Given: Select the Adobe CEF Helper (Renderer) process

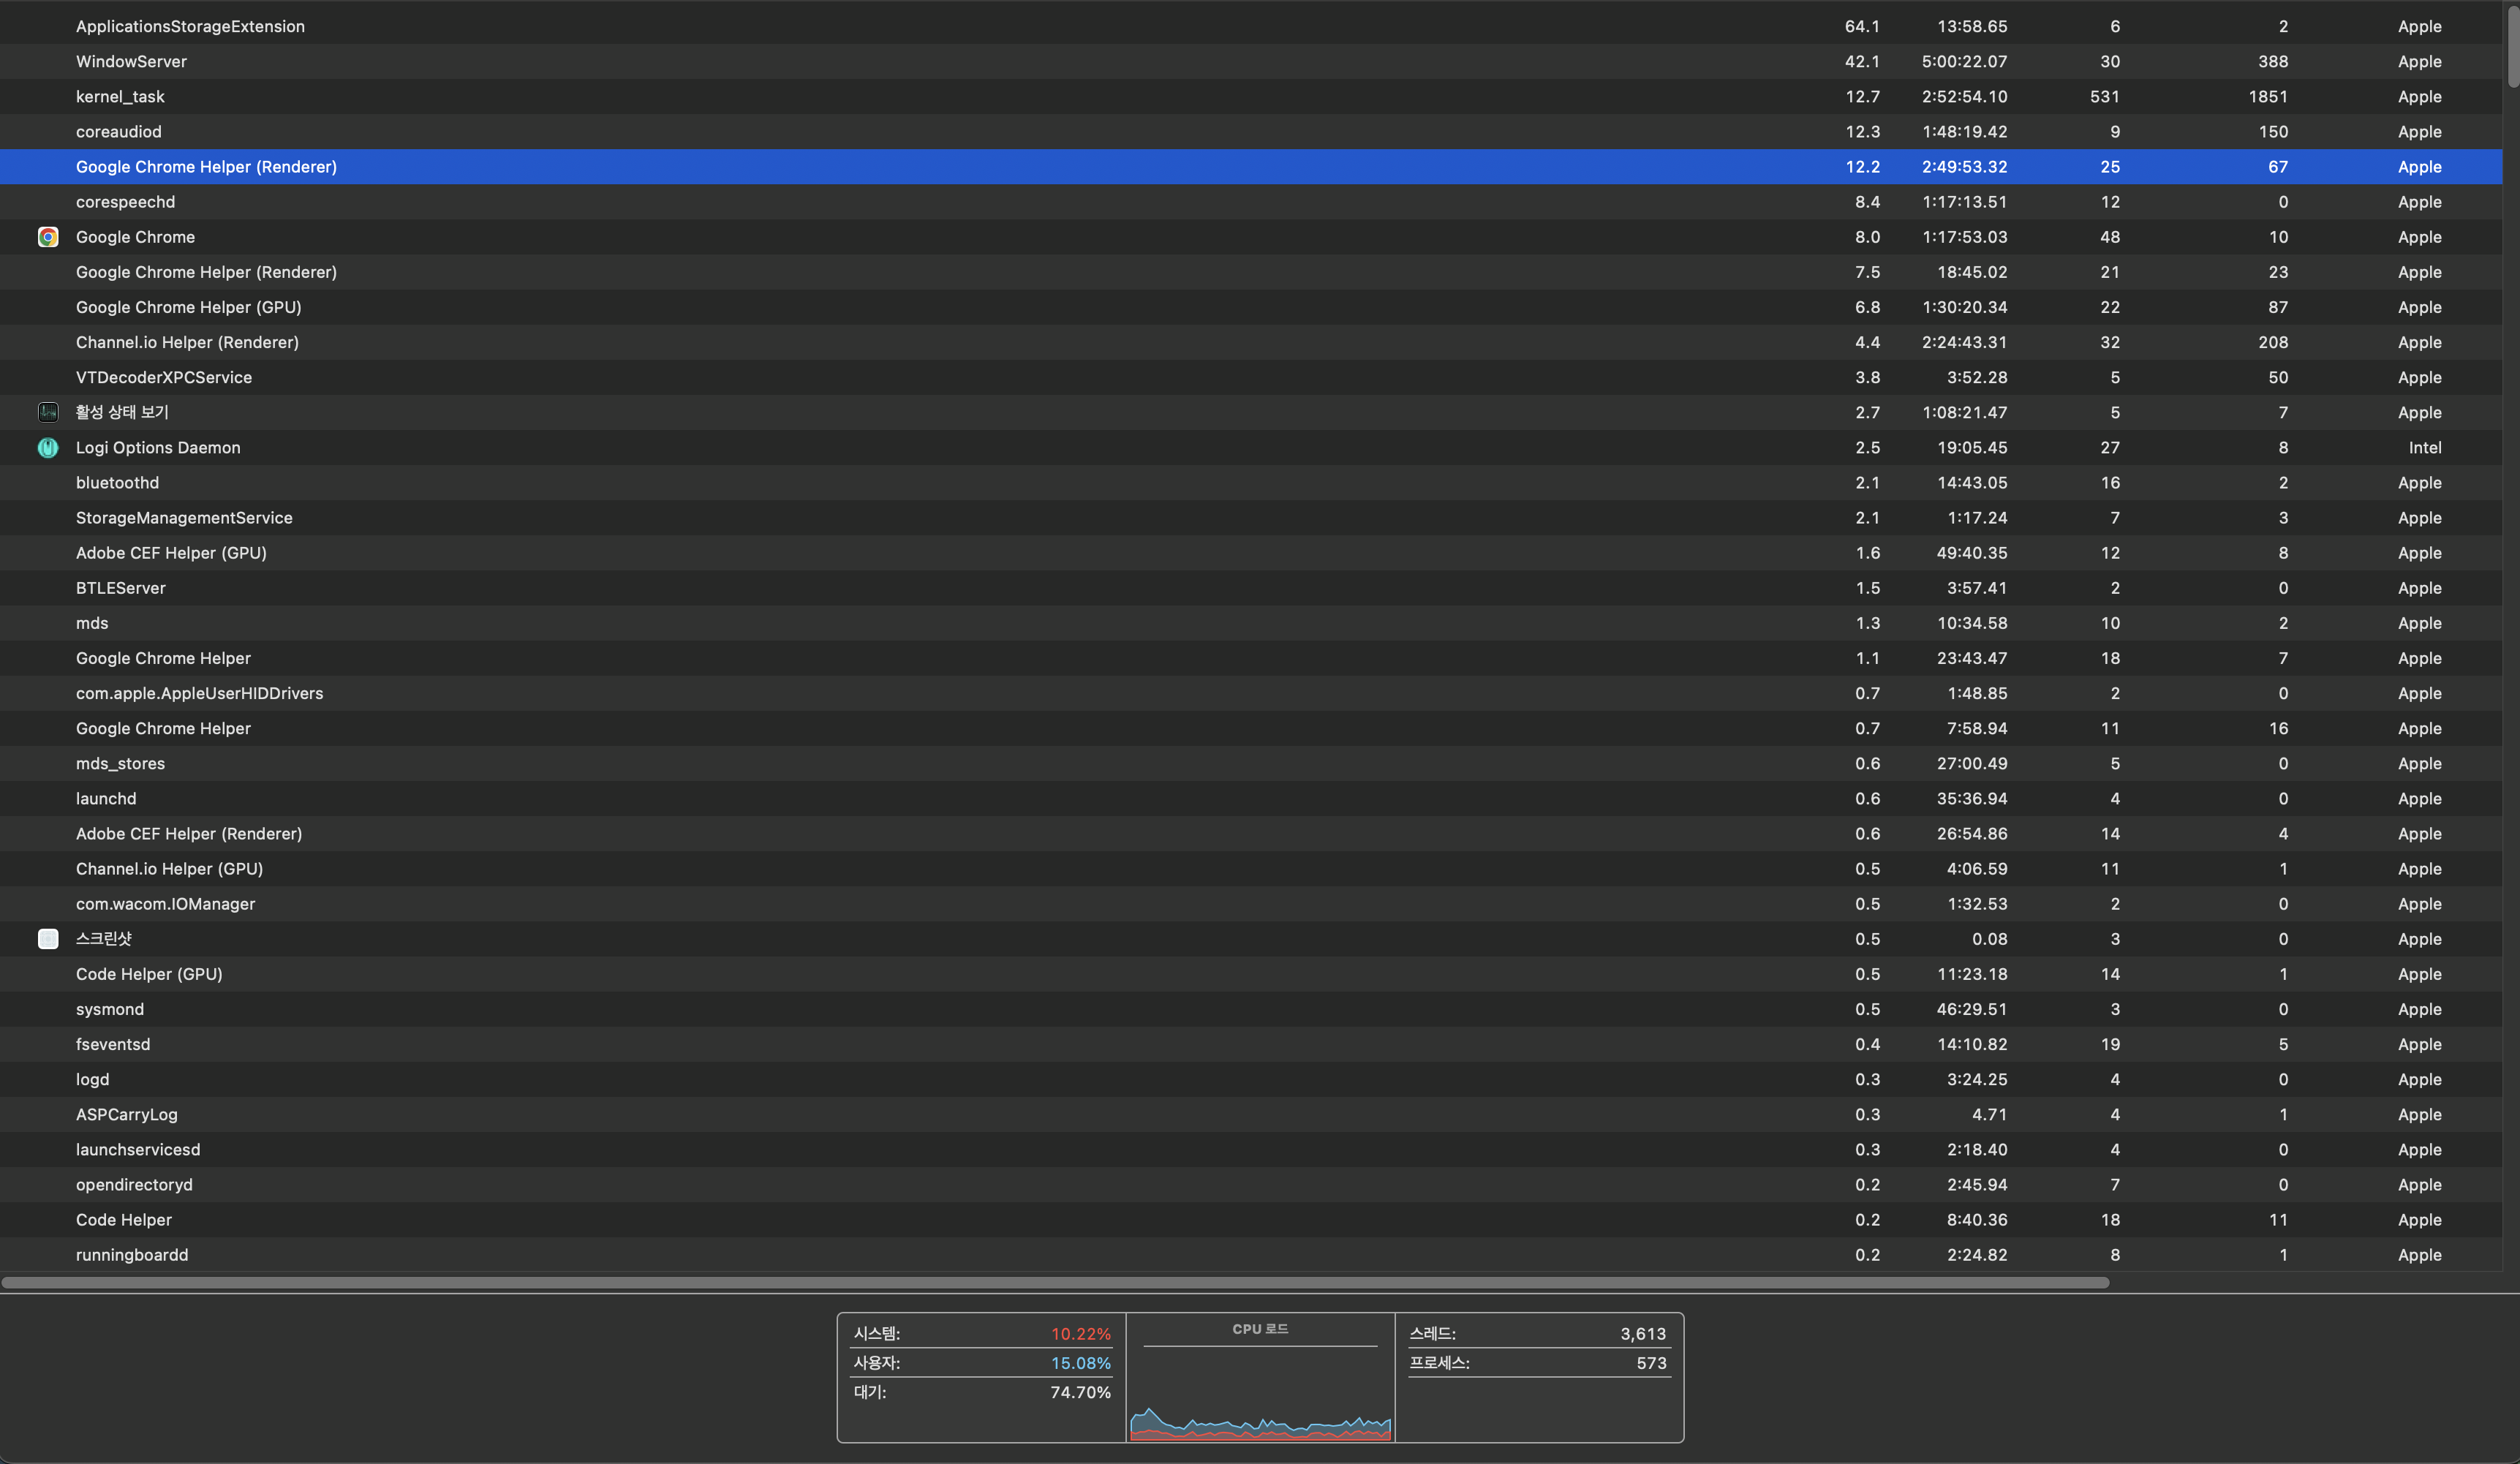Looking at the screenshot, I should click(x=1251, y=834).
